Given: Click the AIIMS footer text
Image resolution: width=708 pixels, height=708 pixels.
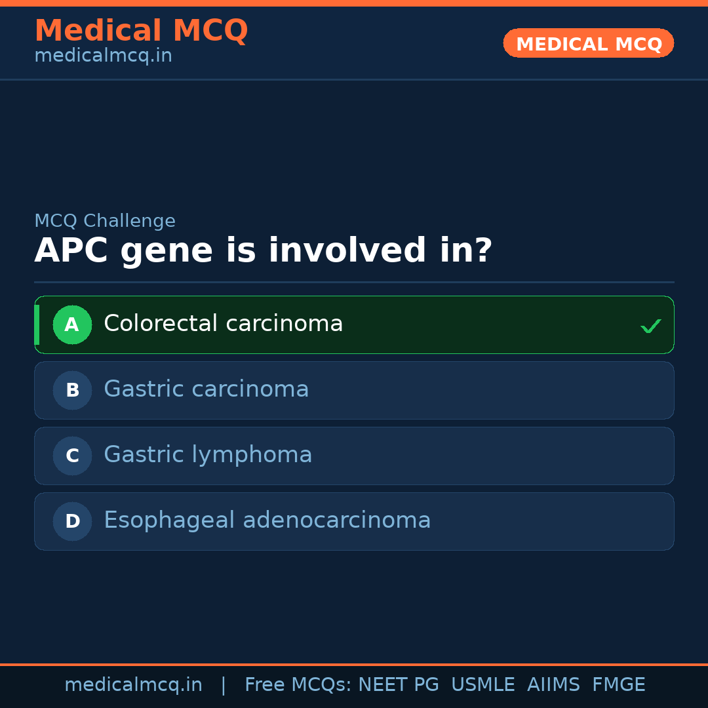Looking at the screenshot, I should [x=553, y=685].
